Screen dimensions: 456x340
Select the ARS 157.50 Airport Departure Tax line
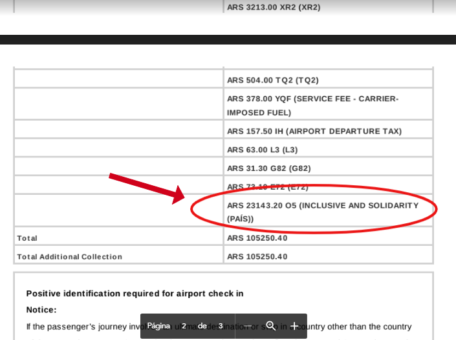[314, 131]
